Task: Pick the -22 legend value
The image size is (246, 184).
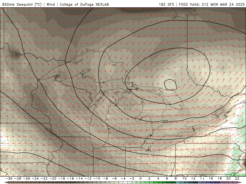Action: [44, 178]
